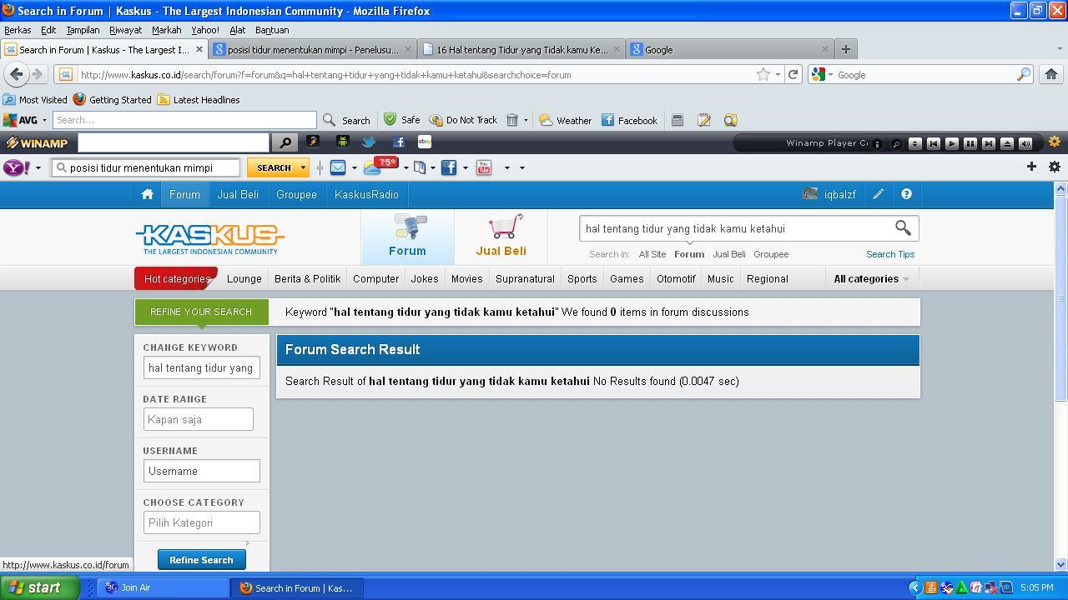Open the Pilih Kategori dropdown
This screenshot has width=1068, height=600.
(201, 522)
